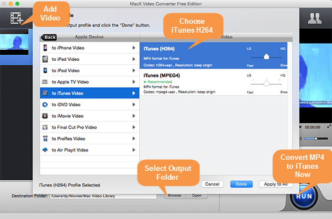
Task: Expand to iPad Video submenu arrow
Action: click(134, 59)
